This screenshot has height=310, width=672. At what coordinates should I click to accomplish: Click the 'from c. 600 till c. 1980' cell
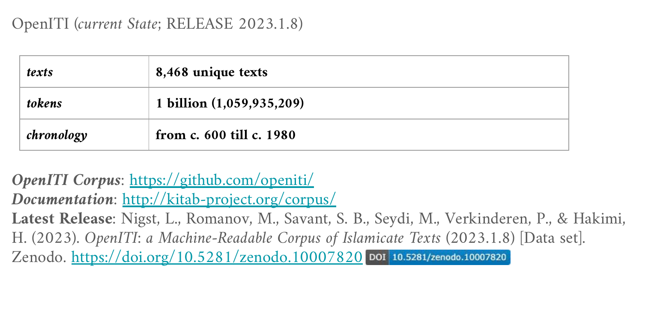(x=358, y=134)
